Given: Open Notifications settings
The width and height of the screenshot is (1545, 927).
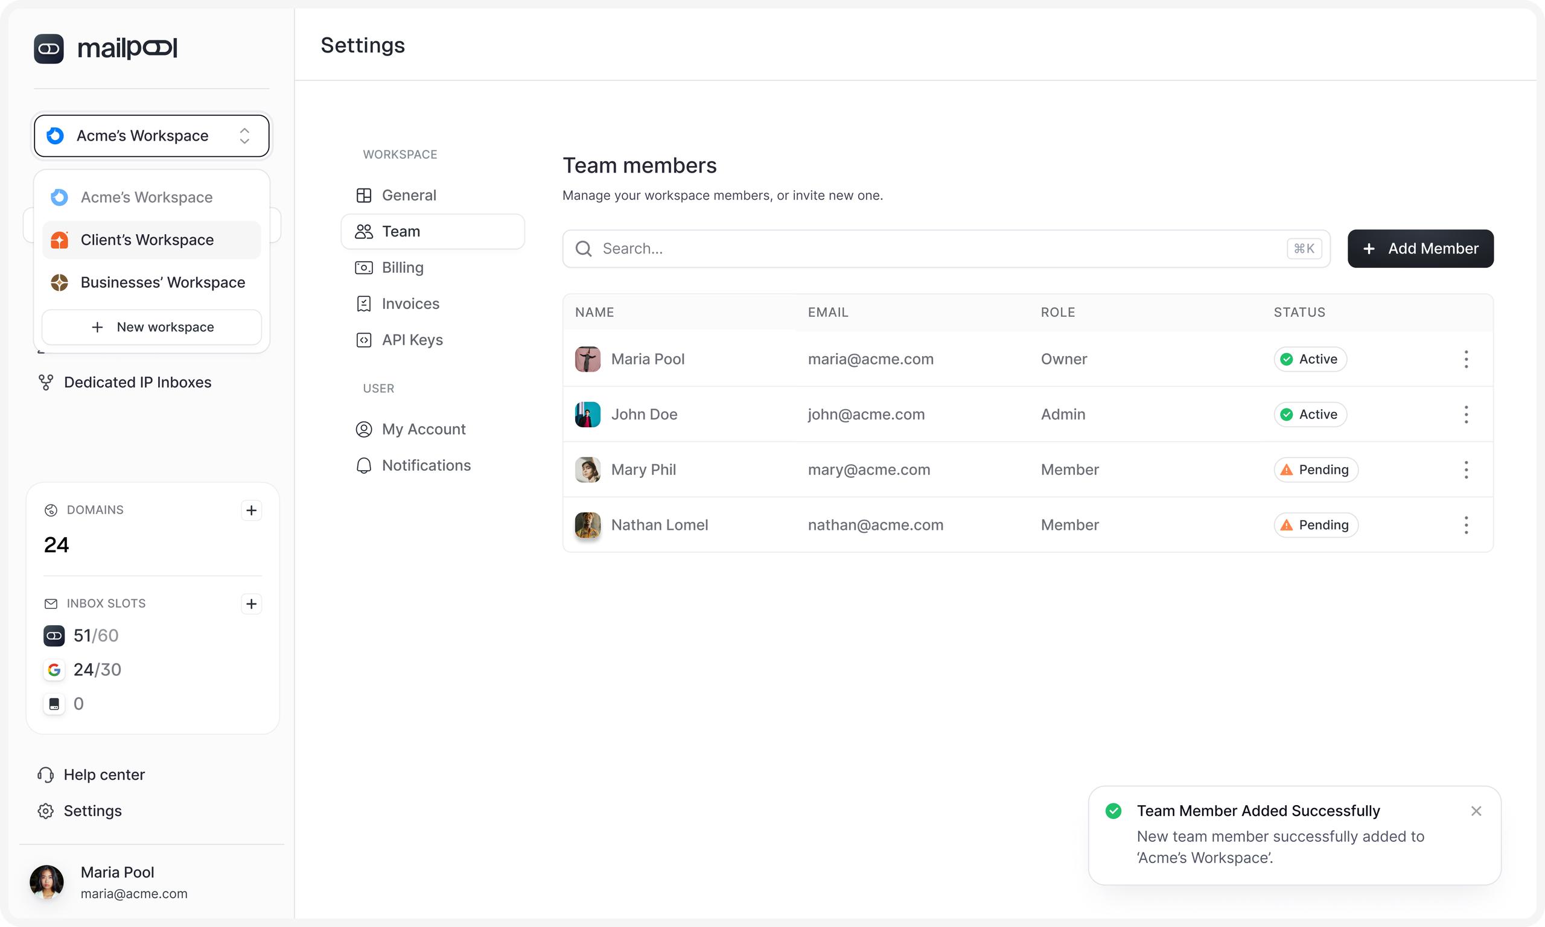Looking at the screenshot, I should (x=426, y=465).
